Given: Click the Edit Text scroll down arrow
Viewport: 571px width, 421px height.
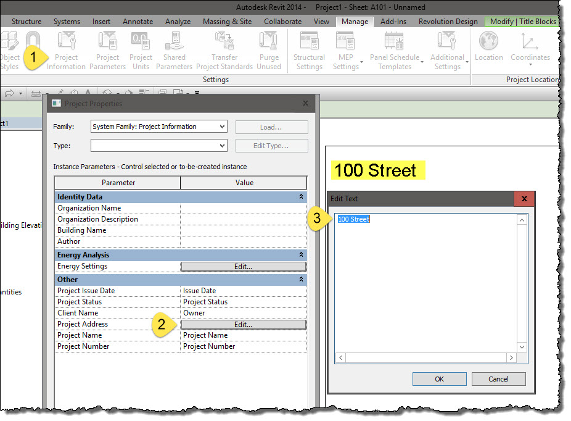Looking at the screenshot, I should click(x=522, y=347).
